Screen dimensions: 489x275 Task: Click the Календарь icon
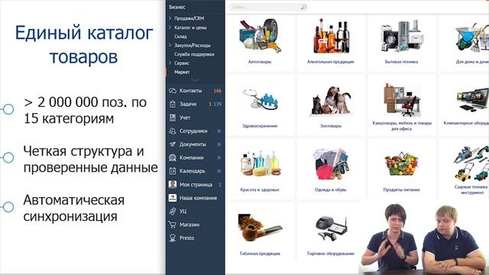tap(173, 171)
